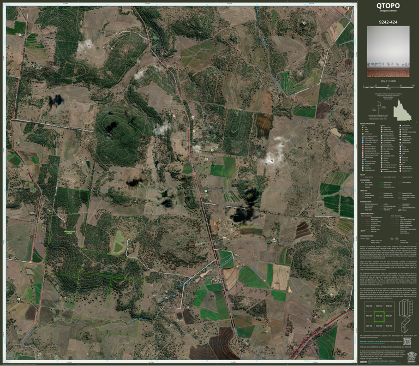
Task: Click the map scale bar
Action: 388,87
